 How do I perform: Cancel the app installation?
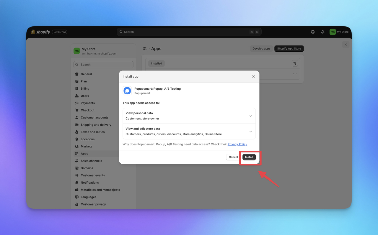point(233,157)
